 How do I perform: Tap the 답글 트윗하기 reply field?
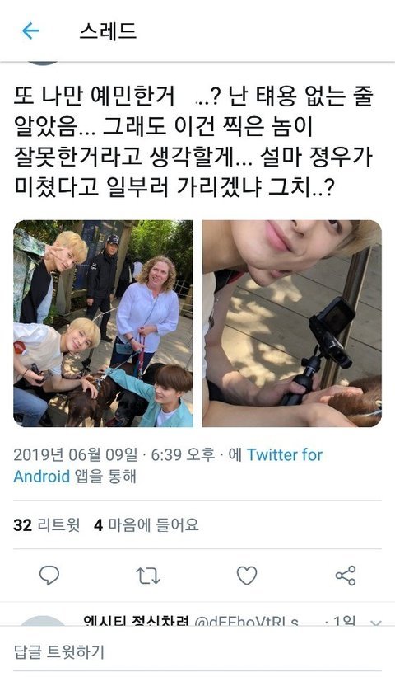pyautogui.click(x=197, y=651)
